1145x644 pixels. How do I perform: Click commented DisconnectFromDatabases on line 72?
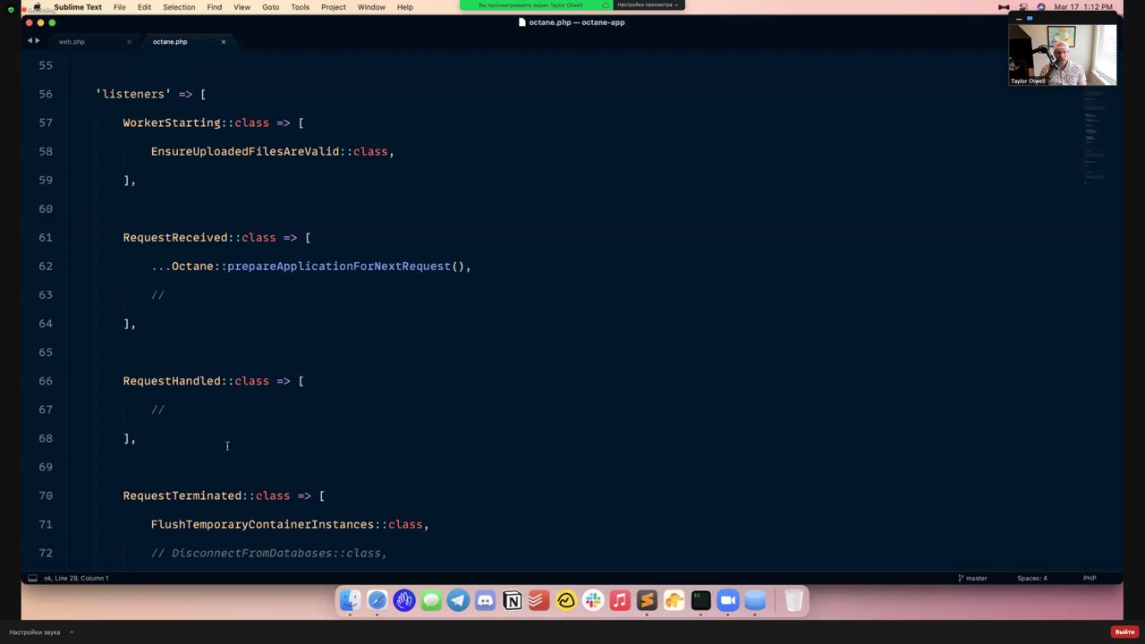pos(268,553)
